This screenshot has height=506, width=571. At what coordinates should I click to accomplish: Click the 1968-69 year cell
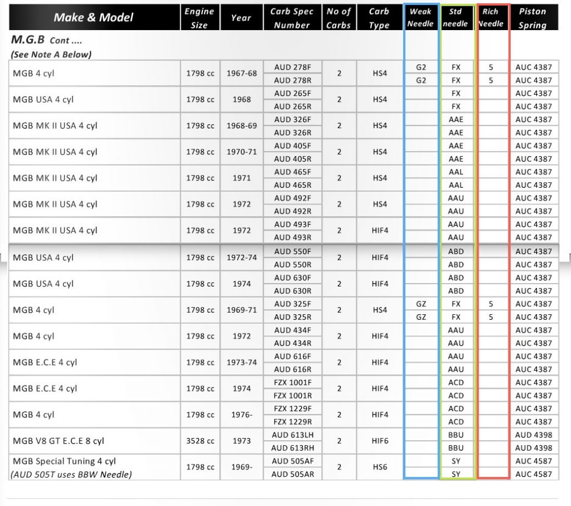[x=241, y=125]
